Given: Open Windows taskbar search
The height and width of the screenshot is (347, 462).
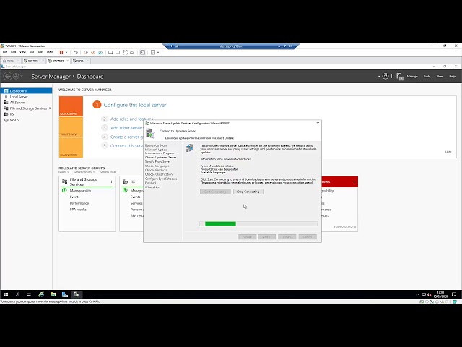Looking at the screenshot, I should pos(17,294).
